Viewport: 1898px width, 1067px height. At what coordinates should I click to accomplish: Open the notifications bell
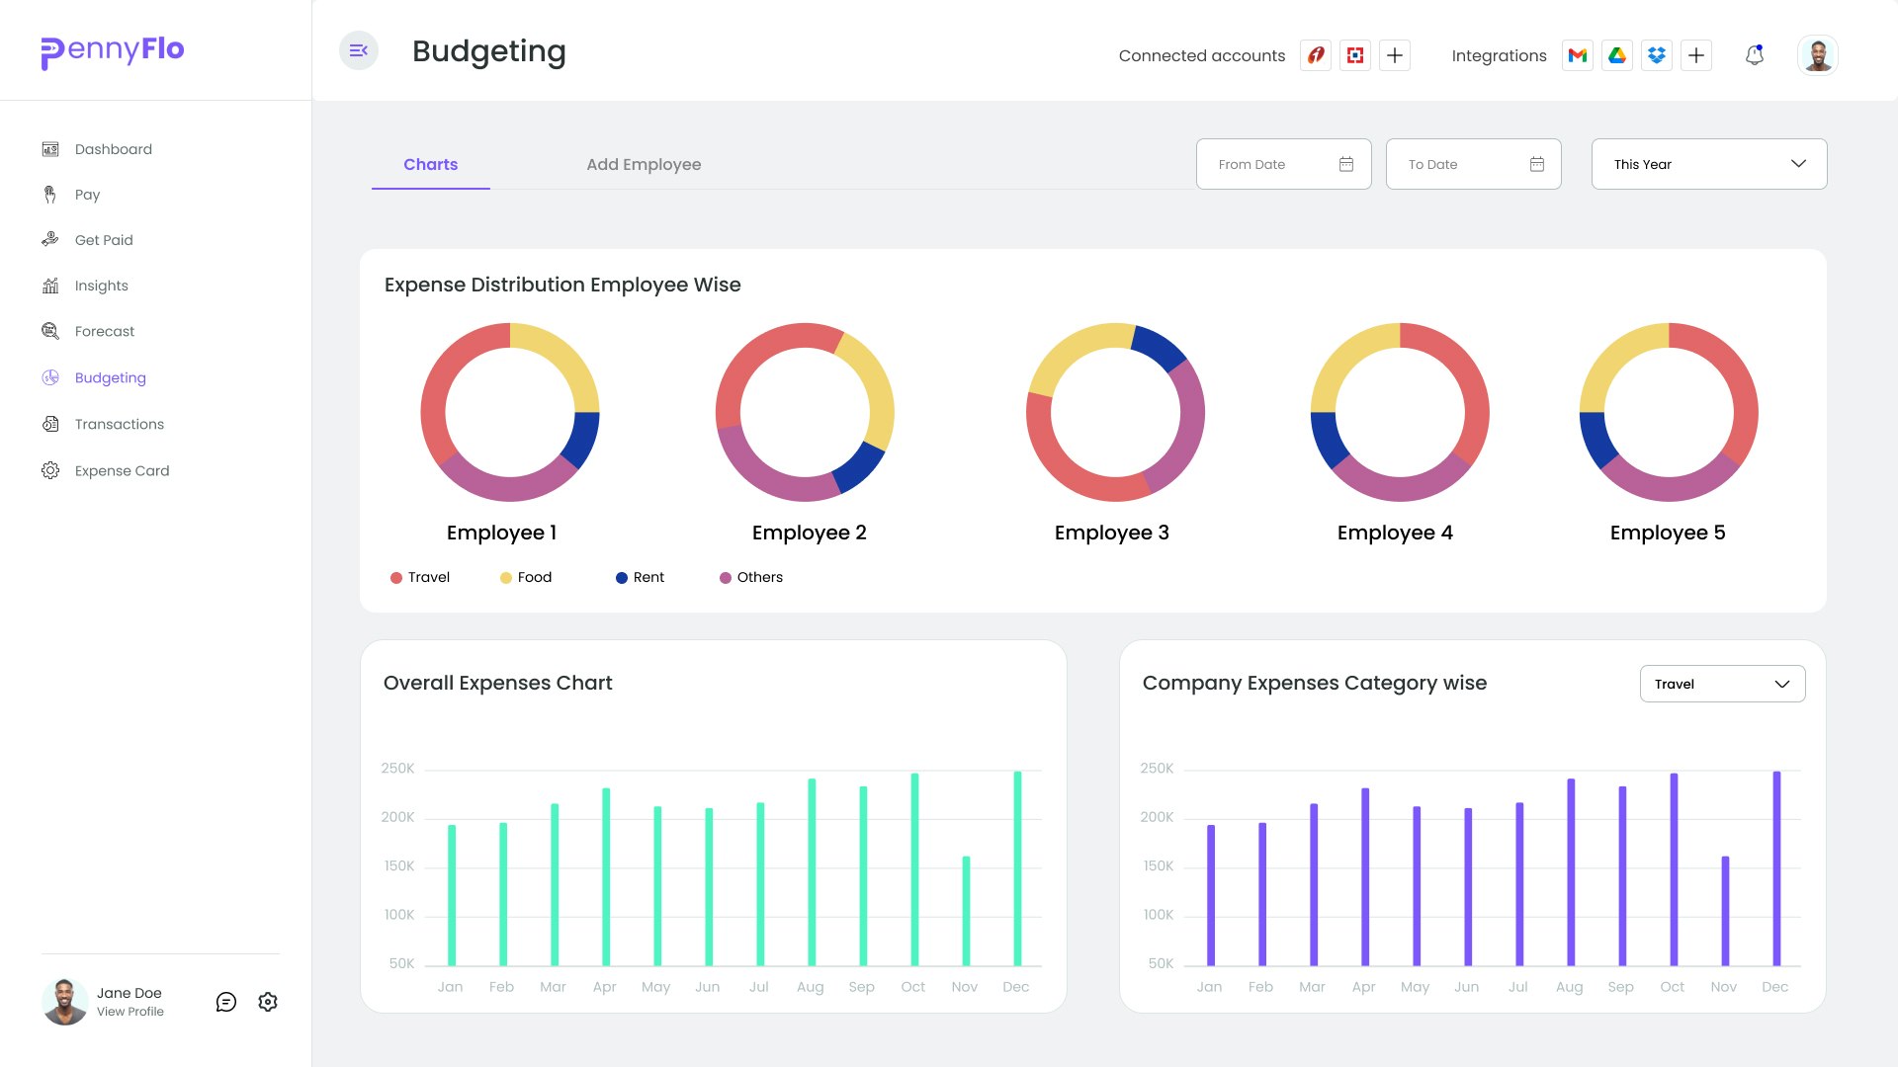coord(1754,55)
